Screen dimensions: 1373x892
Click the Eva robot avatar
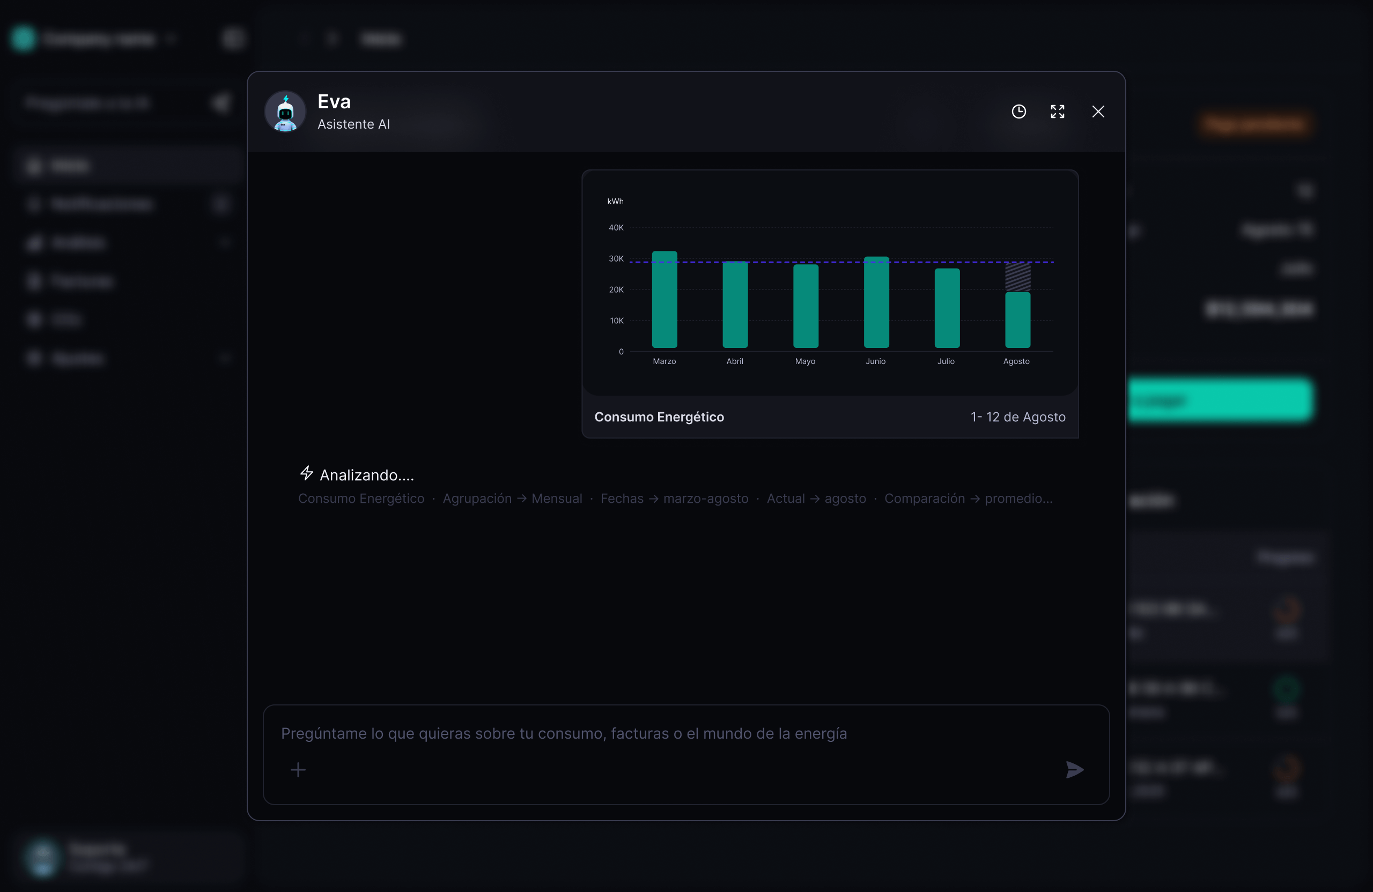[x=284, y=111]
